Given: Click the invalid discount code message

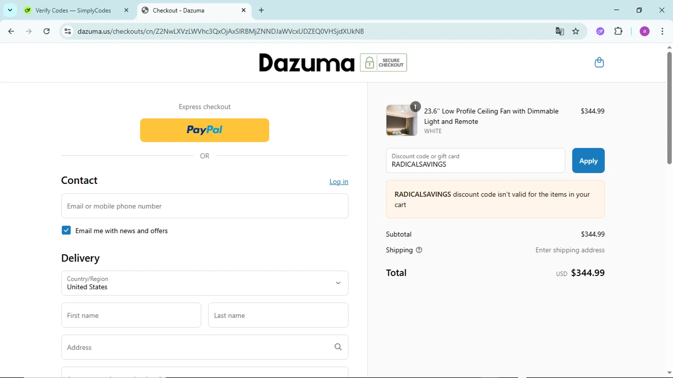Looking at the screenshot, I should 495,200.
